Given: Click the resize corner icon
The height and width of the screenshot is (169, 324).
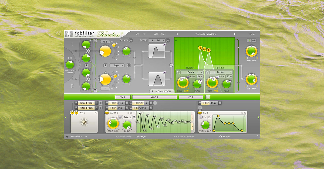Looking at the screenshot, I should pyautogui.click(x=258, y=137).
